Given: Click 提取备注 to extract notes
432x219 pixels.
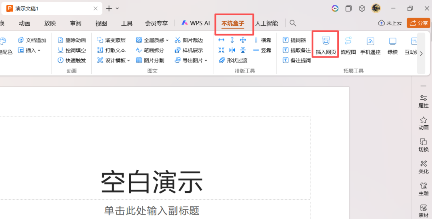Looking at the screenshot, I should (x=297, y=50).
